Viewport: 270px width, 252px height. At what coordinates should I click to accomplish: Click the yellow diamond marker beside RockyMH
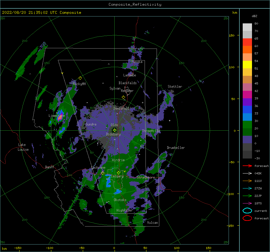(80, 78)
